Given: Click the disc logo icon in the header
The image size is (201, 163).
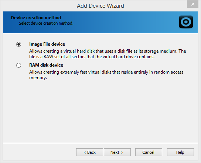Looking at the screenshot, I should 186,22.
